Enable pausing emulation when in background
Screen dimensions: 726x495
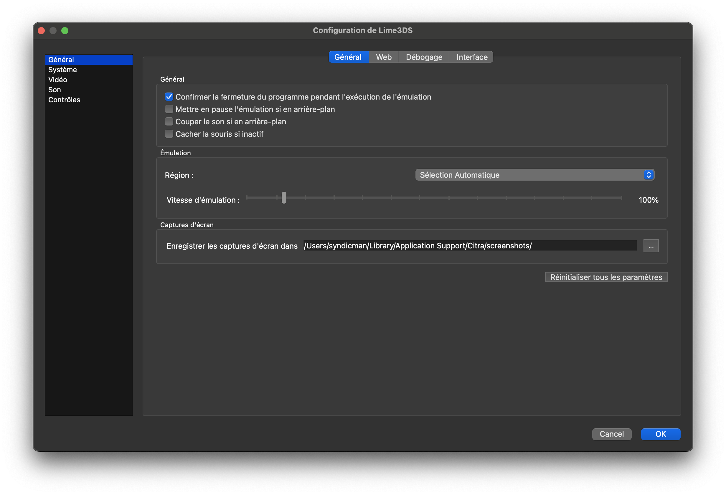click(x=169, y=109)
